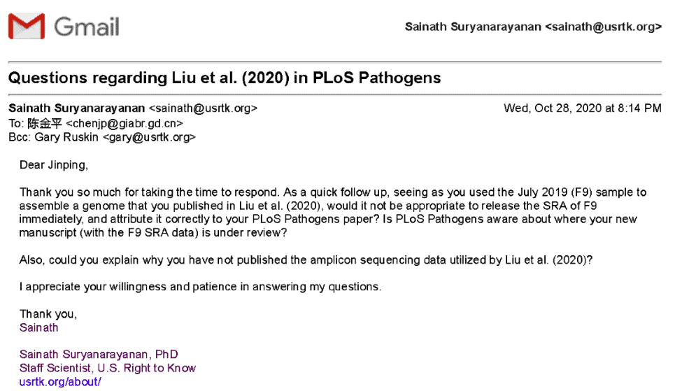Click the 'Thank you,' closing line
This screenshot has width=682, height=391.
[x=48, y=314]
